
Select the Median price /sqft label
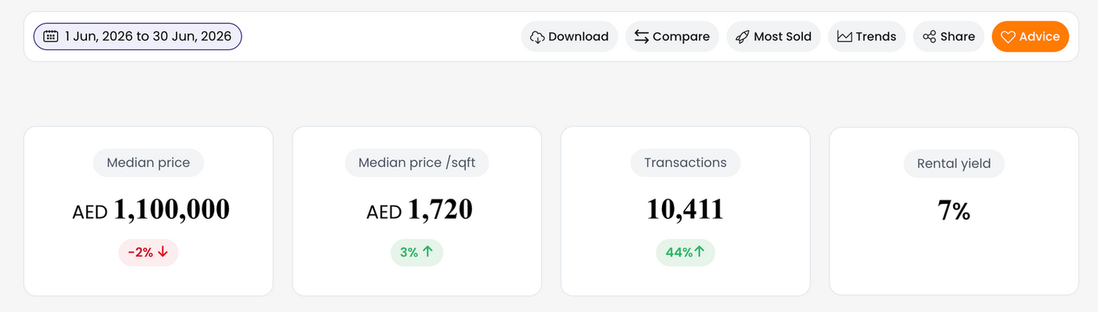coord(416,163)
